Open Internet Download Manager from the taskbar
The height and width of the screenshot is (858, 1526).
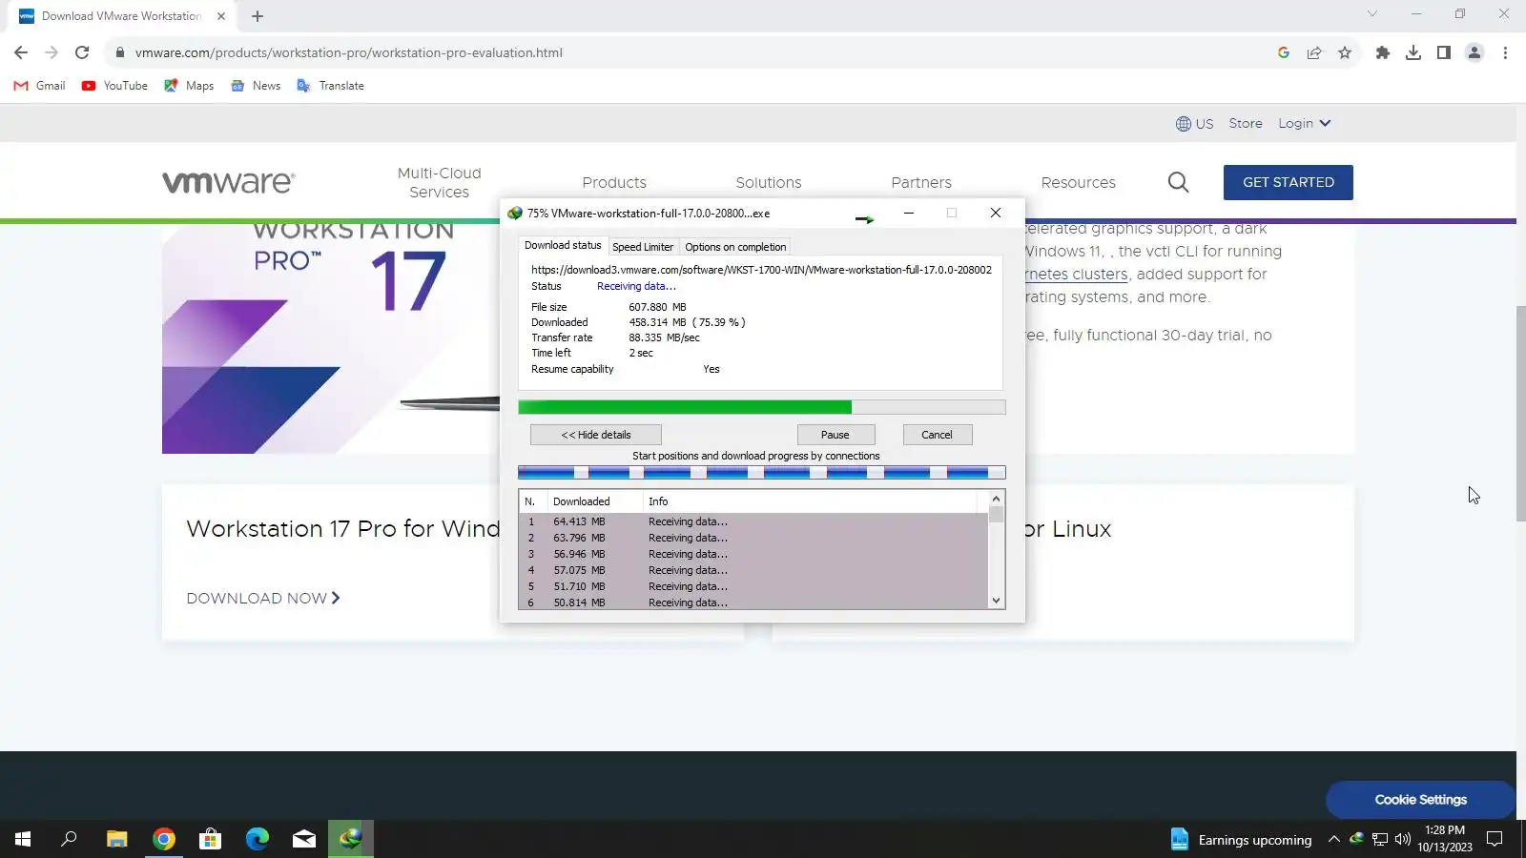click(351, 839)
